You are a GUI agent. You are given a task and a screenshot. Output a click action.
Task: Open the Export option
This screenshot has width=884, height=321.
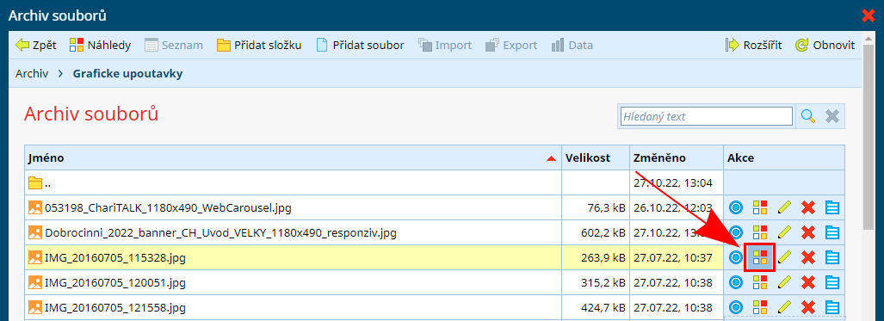pyautogui.click(x=511, y=45)
